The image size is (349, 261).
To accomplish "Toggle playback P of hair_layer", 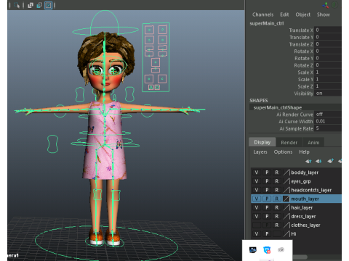I will [267, 207].
